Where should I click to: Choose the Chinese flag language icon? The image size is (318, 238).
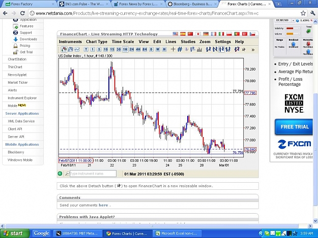pyautogui.click(x=190, y=34)
